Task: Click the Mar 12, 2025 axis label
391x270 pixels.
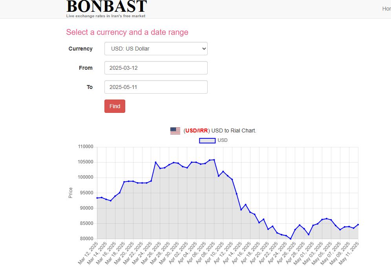Action: click(88, 253)
